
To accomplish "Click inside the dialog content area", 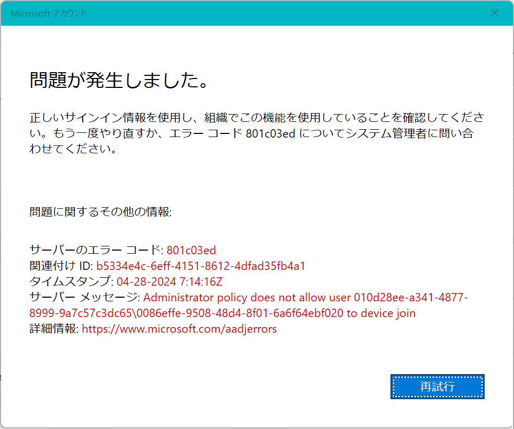I will pos(256,183).
